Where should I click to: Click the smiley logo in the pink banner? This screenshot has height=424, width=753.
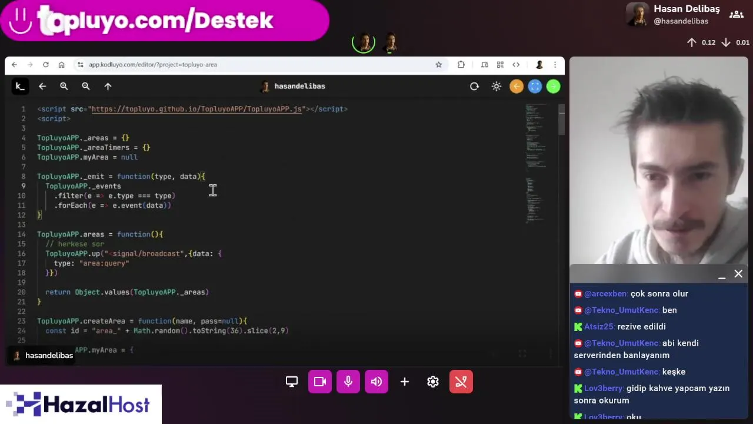pos(21,21)
